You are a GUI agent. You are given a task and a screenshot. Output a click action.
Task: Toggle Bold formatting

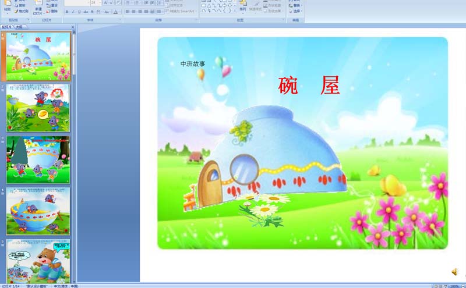click(67, 12)
